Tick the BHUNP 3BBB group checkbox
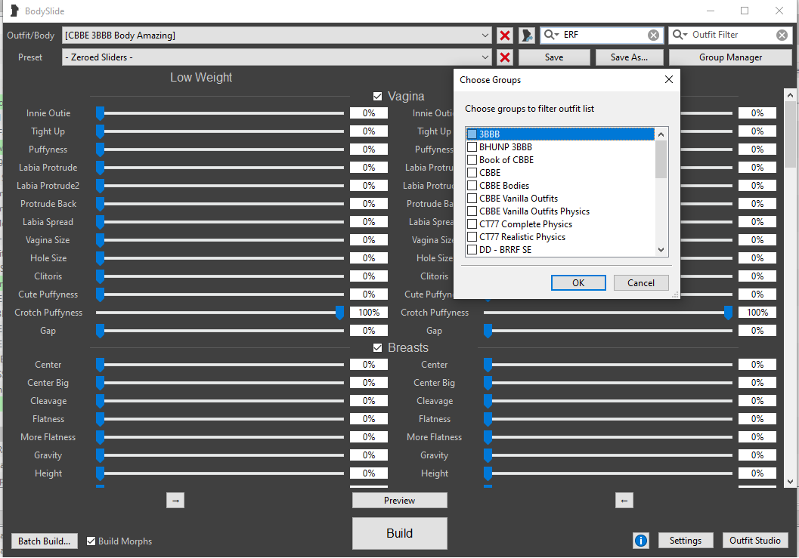This screenshot has width=799, height=558. (x=472, y=146)
